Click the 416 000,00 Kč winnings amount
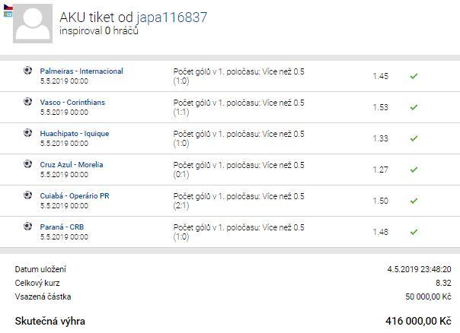Screen dimensions: 460x333 tap(418, 321)
